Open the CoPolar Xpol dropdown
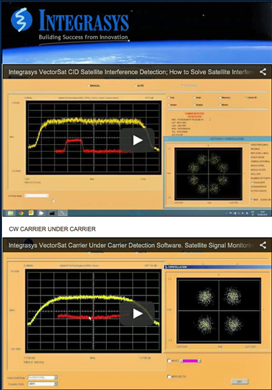Image resolution: width=272 pixels, height=390 pixels. coord(36,196)
